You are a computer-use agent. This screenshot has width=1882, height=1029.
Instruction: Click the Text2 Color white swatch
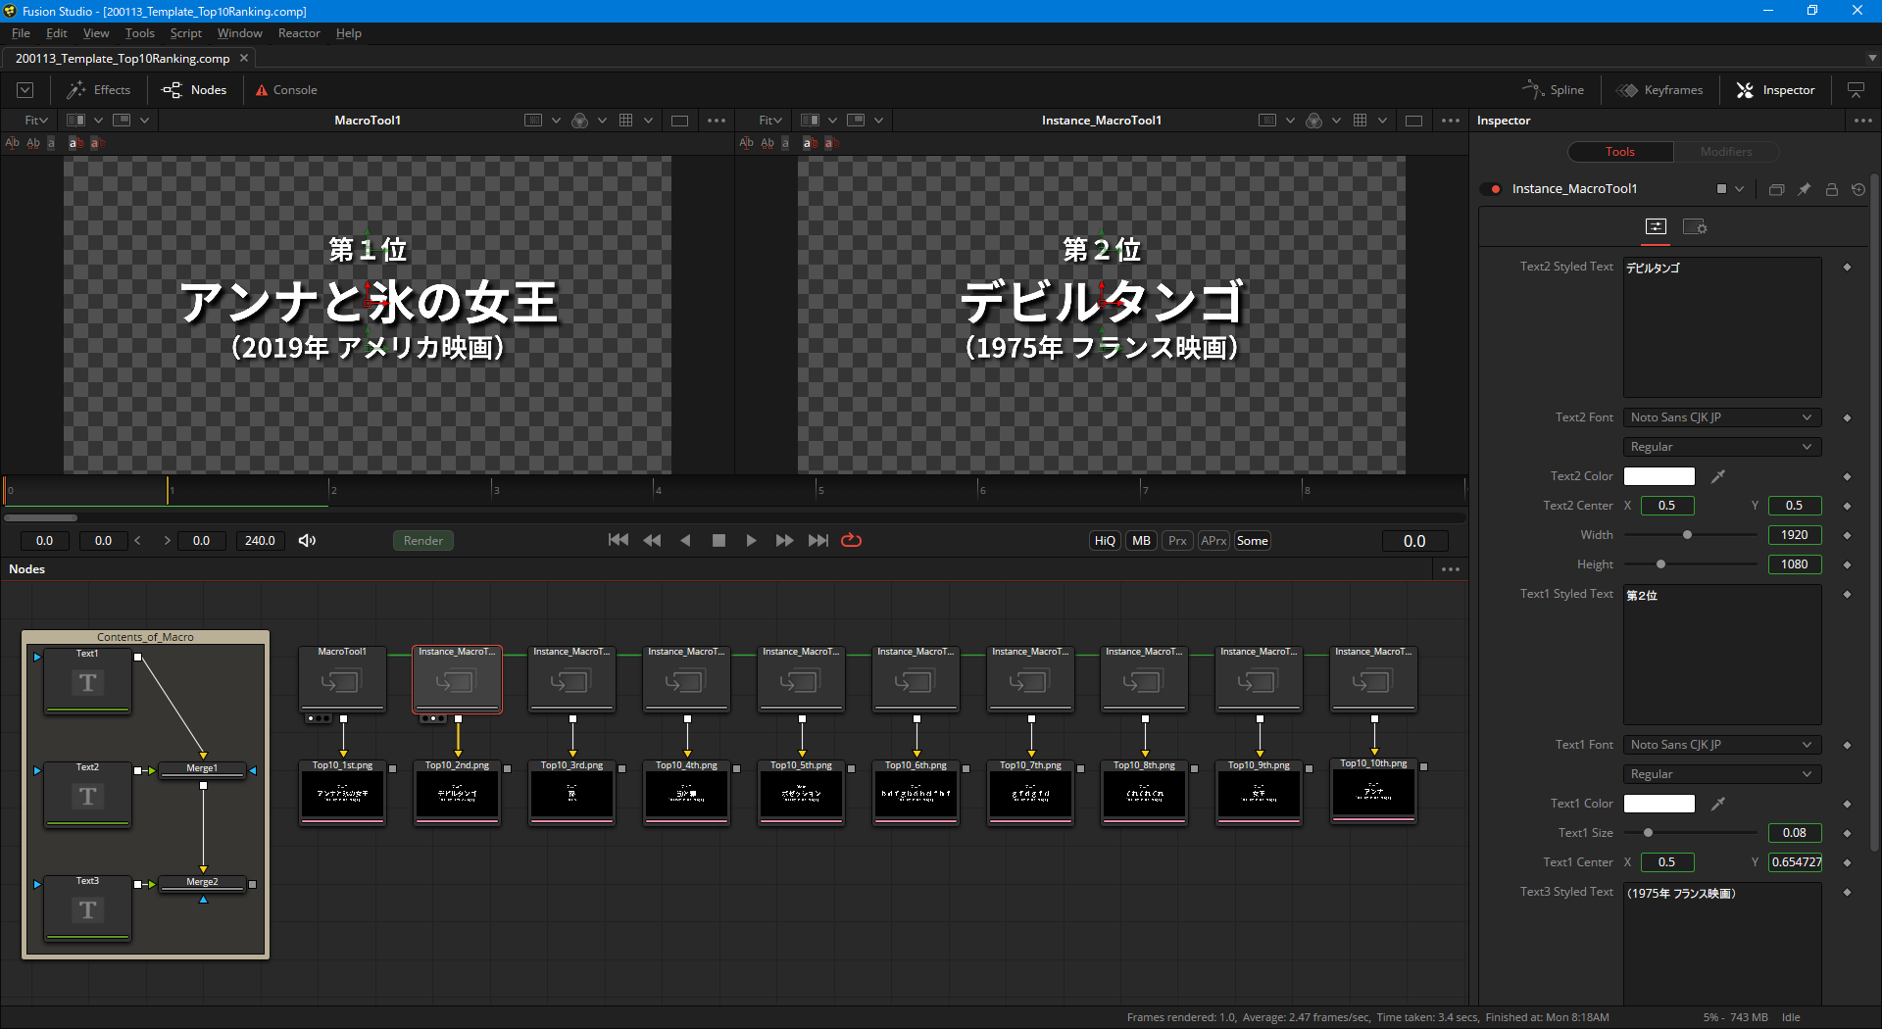pos(1659,476)
